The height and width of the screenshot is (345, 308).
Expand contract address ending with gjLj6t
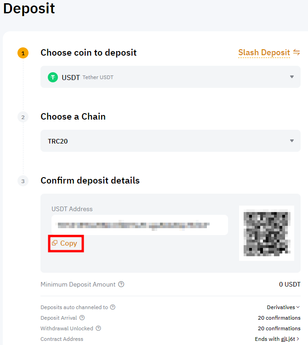pos(277,339)
